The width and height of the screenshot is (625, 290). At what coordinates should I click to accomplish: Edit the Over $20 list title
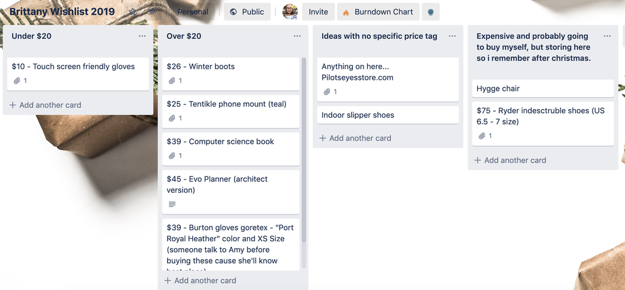click(184, 36)
